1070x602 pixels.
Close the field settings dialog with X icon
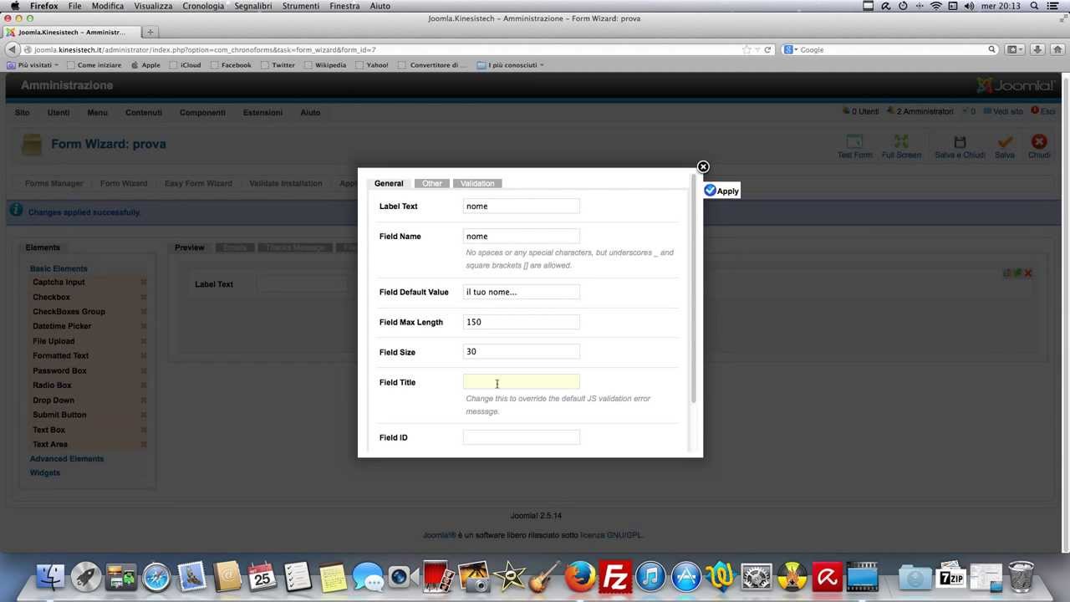pos(703,167)
